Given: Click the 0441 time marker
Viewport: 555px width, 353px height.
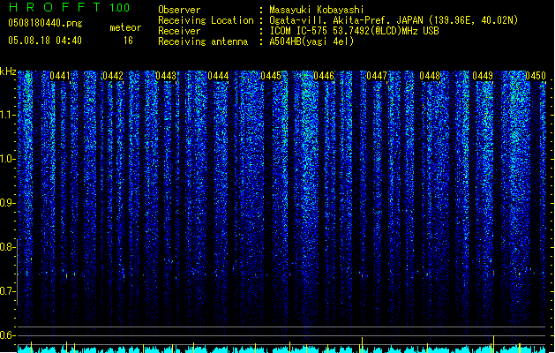Looking at the screenshot, I should coord(60,76).
